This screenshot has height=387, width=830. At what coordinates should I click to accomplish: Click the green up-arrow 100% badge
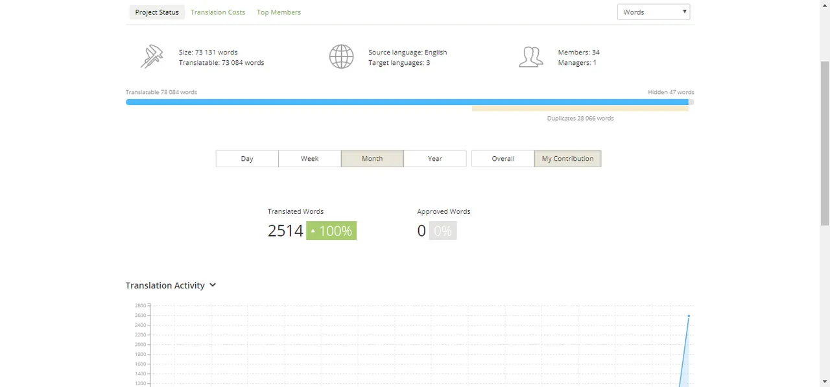(331, 231)
